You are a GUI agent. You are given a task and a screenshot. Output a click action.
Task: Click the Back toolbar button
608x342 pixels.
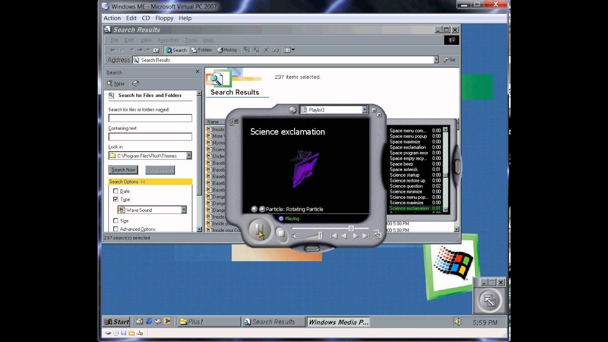pos(119,50)
